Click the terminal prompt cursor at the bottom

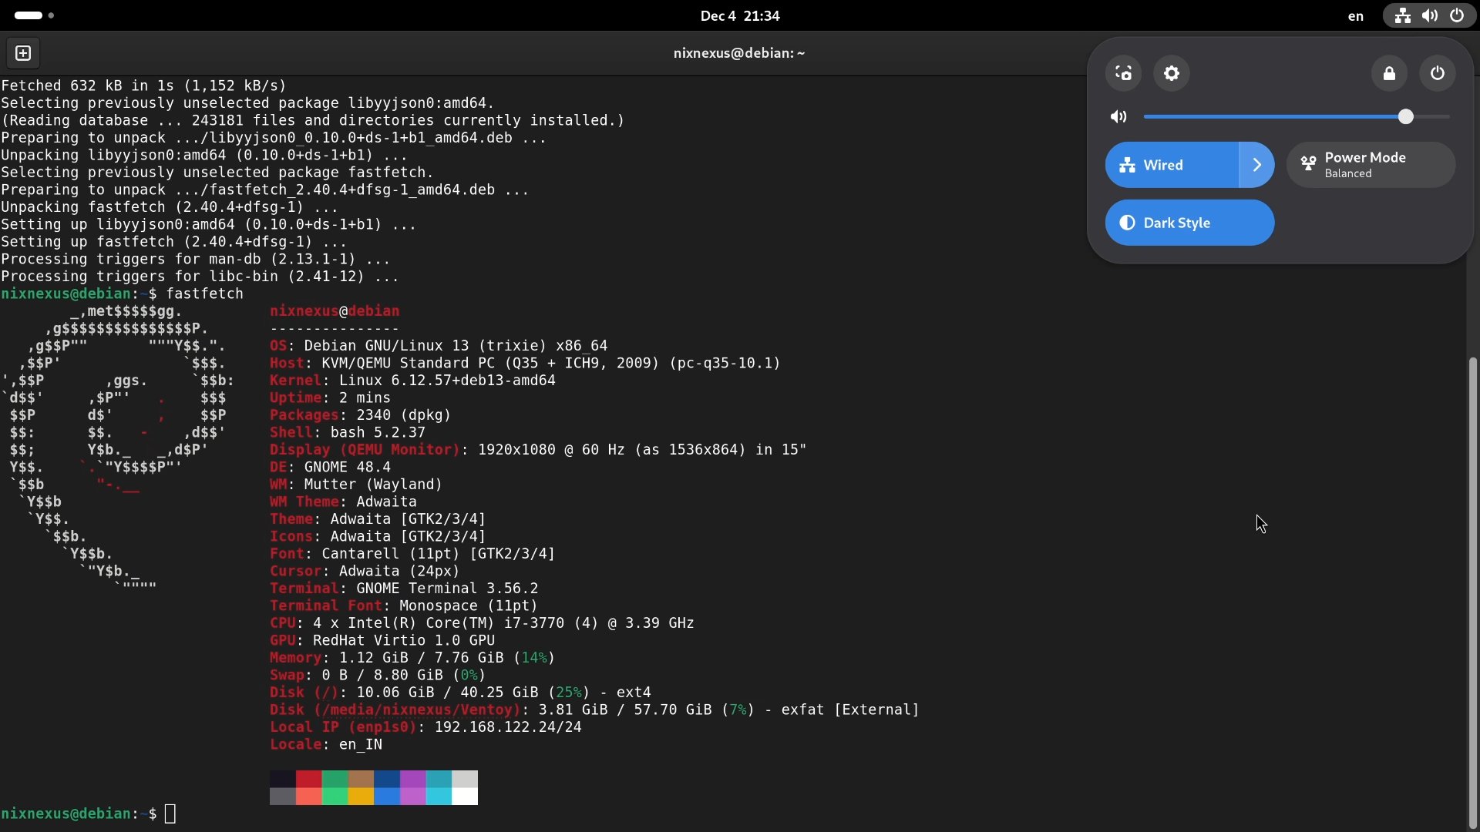tap(170, 814)
